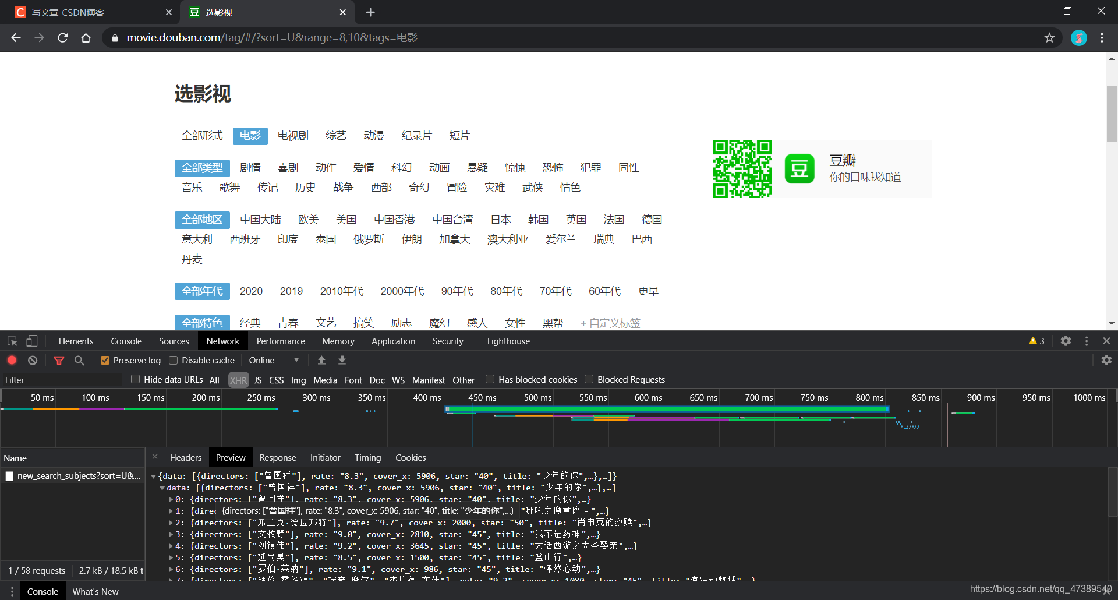Close the 写文章-CSDN博客 tab

(x=169, y=12)
